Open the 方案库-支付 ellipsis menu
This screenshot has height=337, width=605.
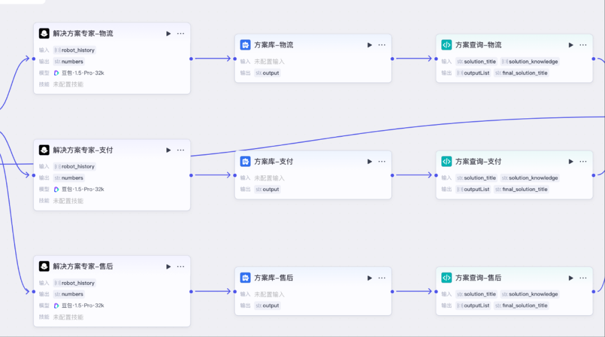click(381, 161)
